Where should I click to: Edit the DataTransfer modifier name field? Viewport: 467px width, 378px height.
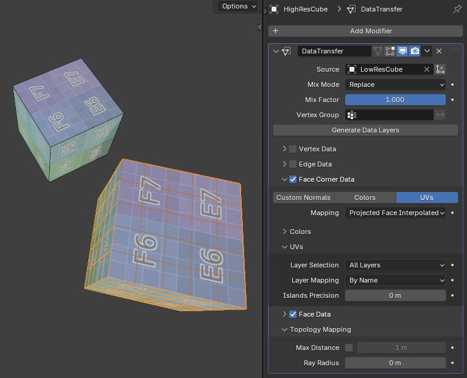(x=334, y=51)
